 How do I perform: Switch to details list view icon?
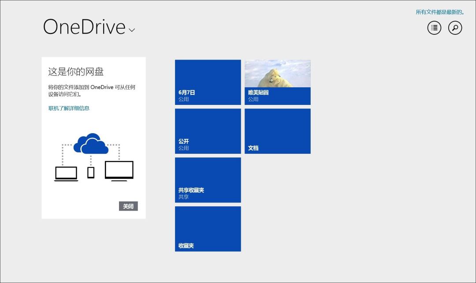pos(434,28)
